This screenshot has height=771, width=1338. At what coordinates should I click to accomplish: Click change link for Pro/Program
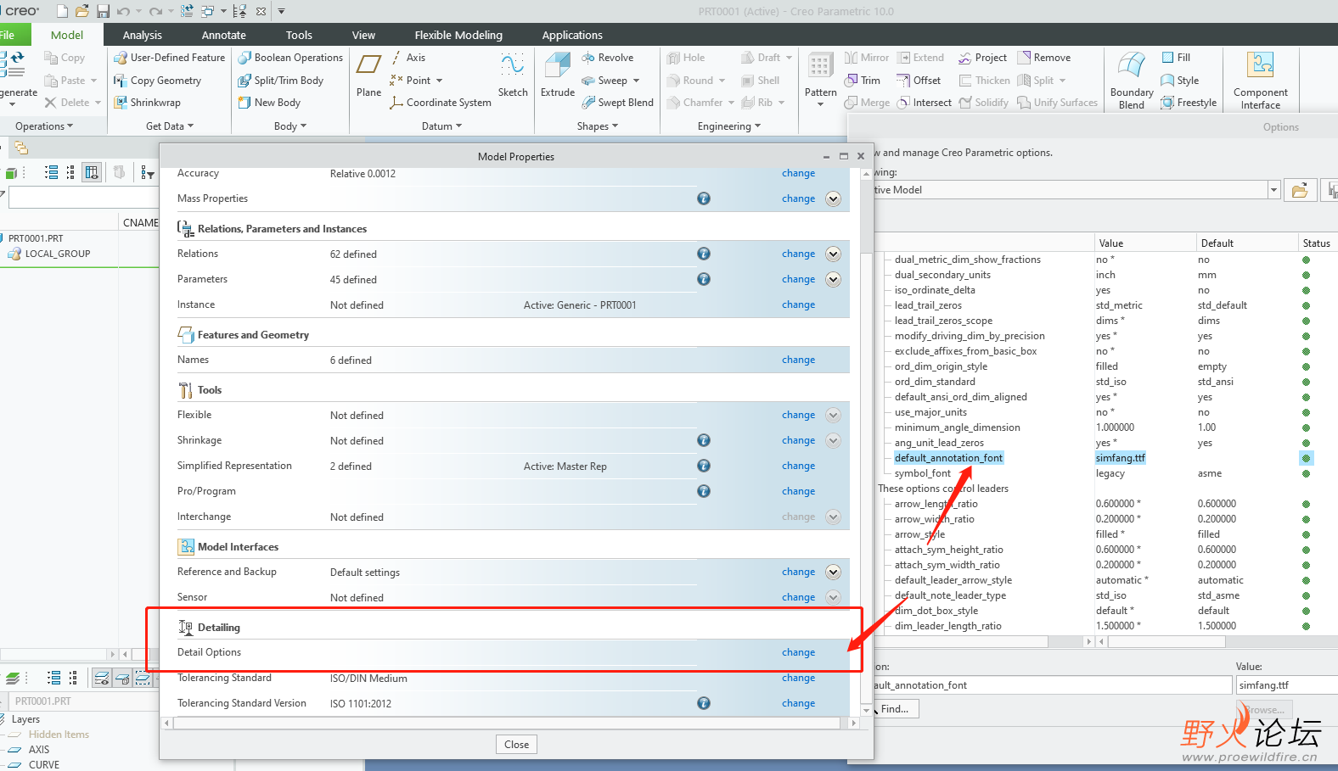[x=798, y=491]
